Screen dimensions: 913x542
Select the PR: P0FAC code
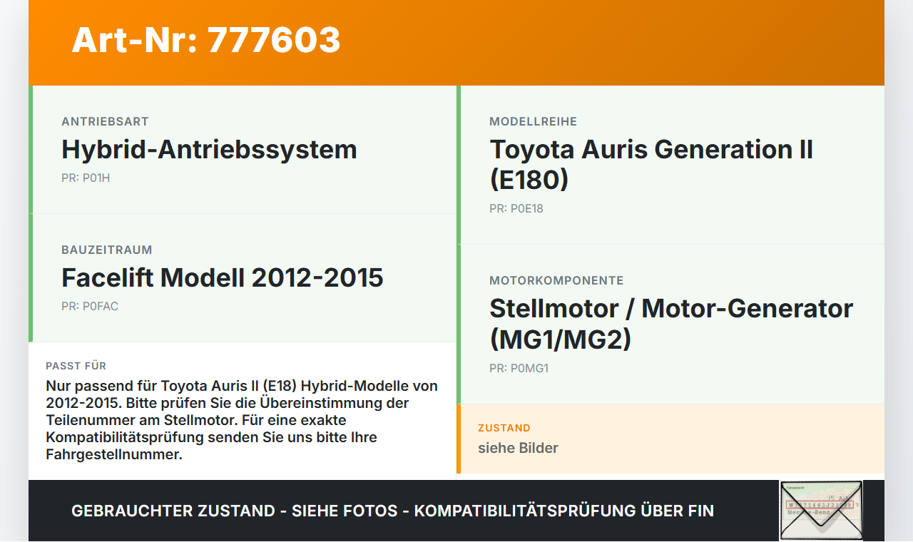(90, 307)
